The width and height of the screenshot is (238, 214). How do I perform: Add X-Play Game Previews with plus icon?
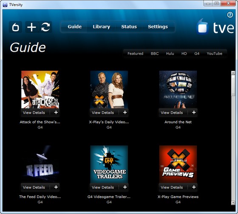click(x=194, y=187)
